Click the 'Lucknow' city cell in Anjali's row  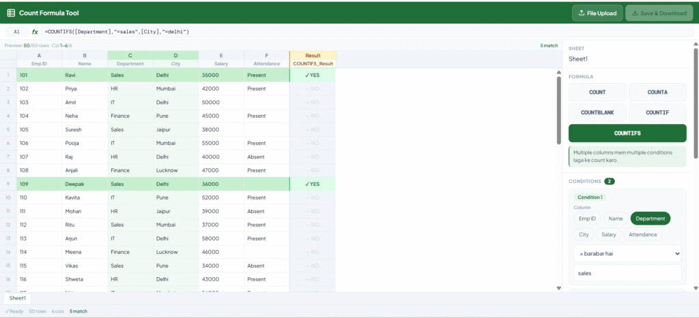[175, 170]
